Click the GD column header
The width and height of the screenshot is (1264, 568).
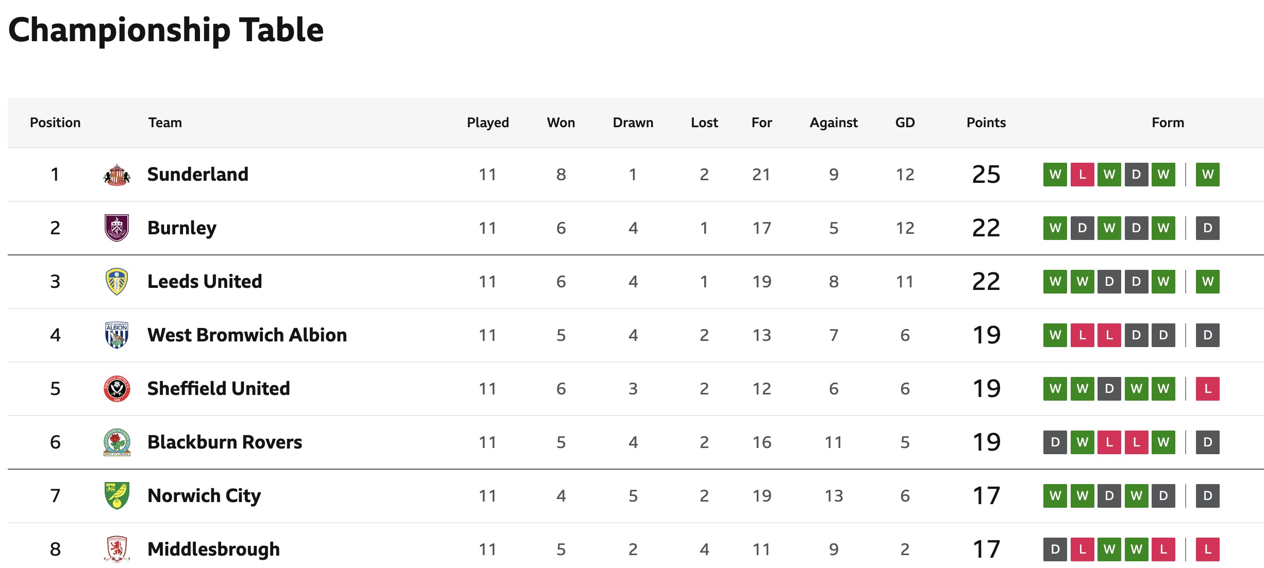coord(905,123)
